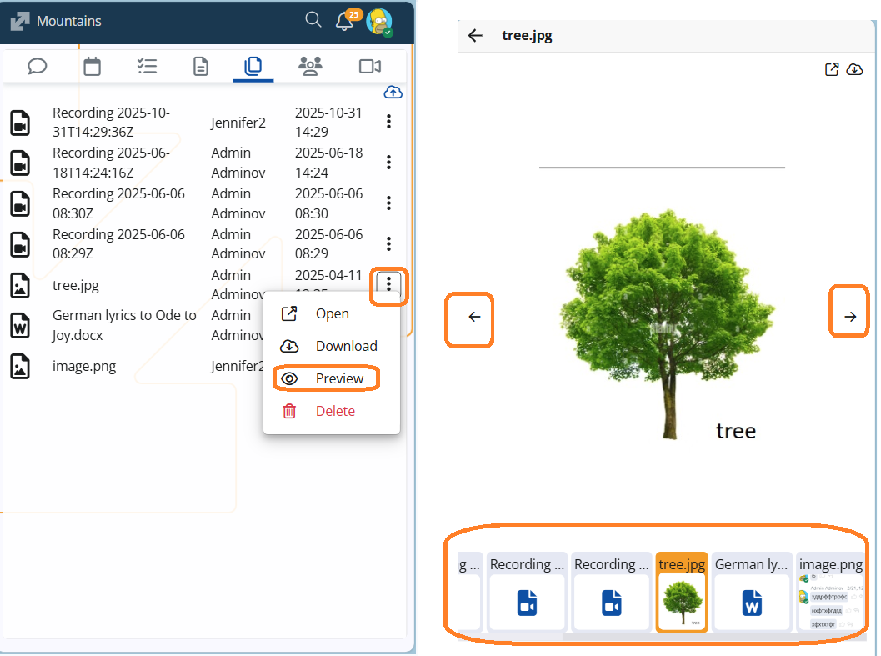This screenshot has width=881, height=656.
Task: Open the notifications bell
Action: (344, 22)
